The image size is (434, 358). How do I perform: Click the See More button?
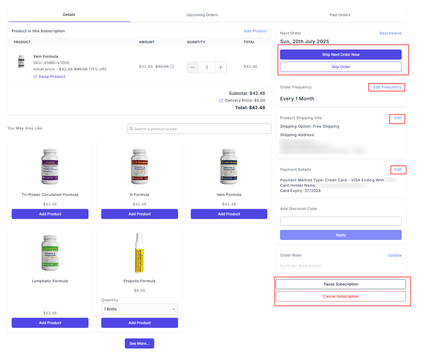139,343
